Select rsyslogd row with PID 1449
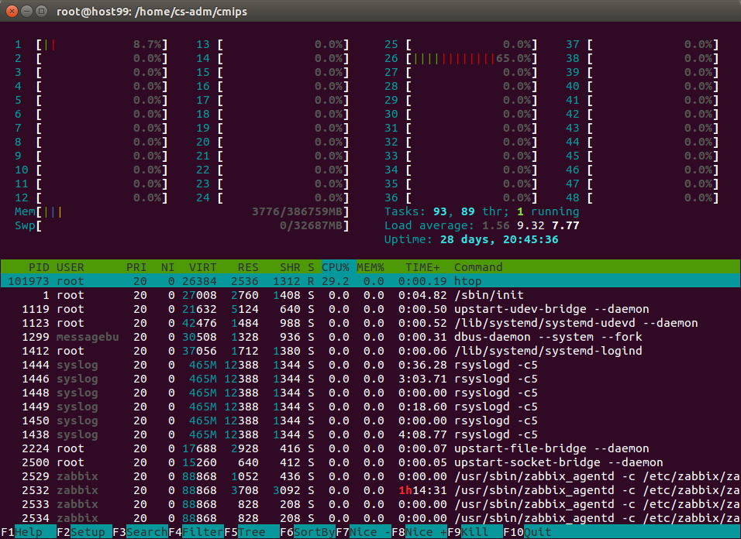The height and width of the screenshot is (539, 741). (x=370, y=407)
